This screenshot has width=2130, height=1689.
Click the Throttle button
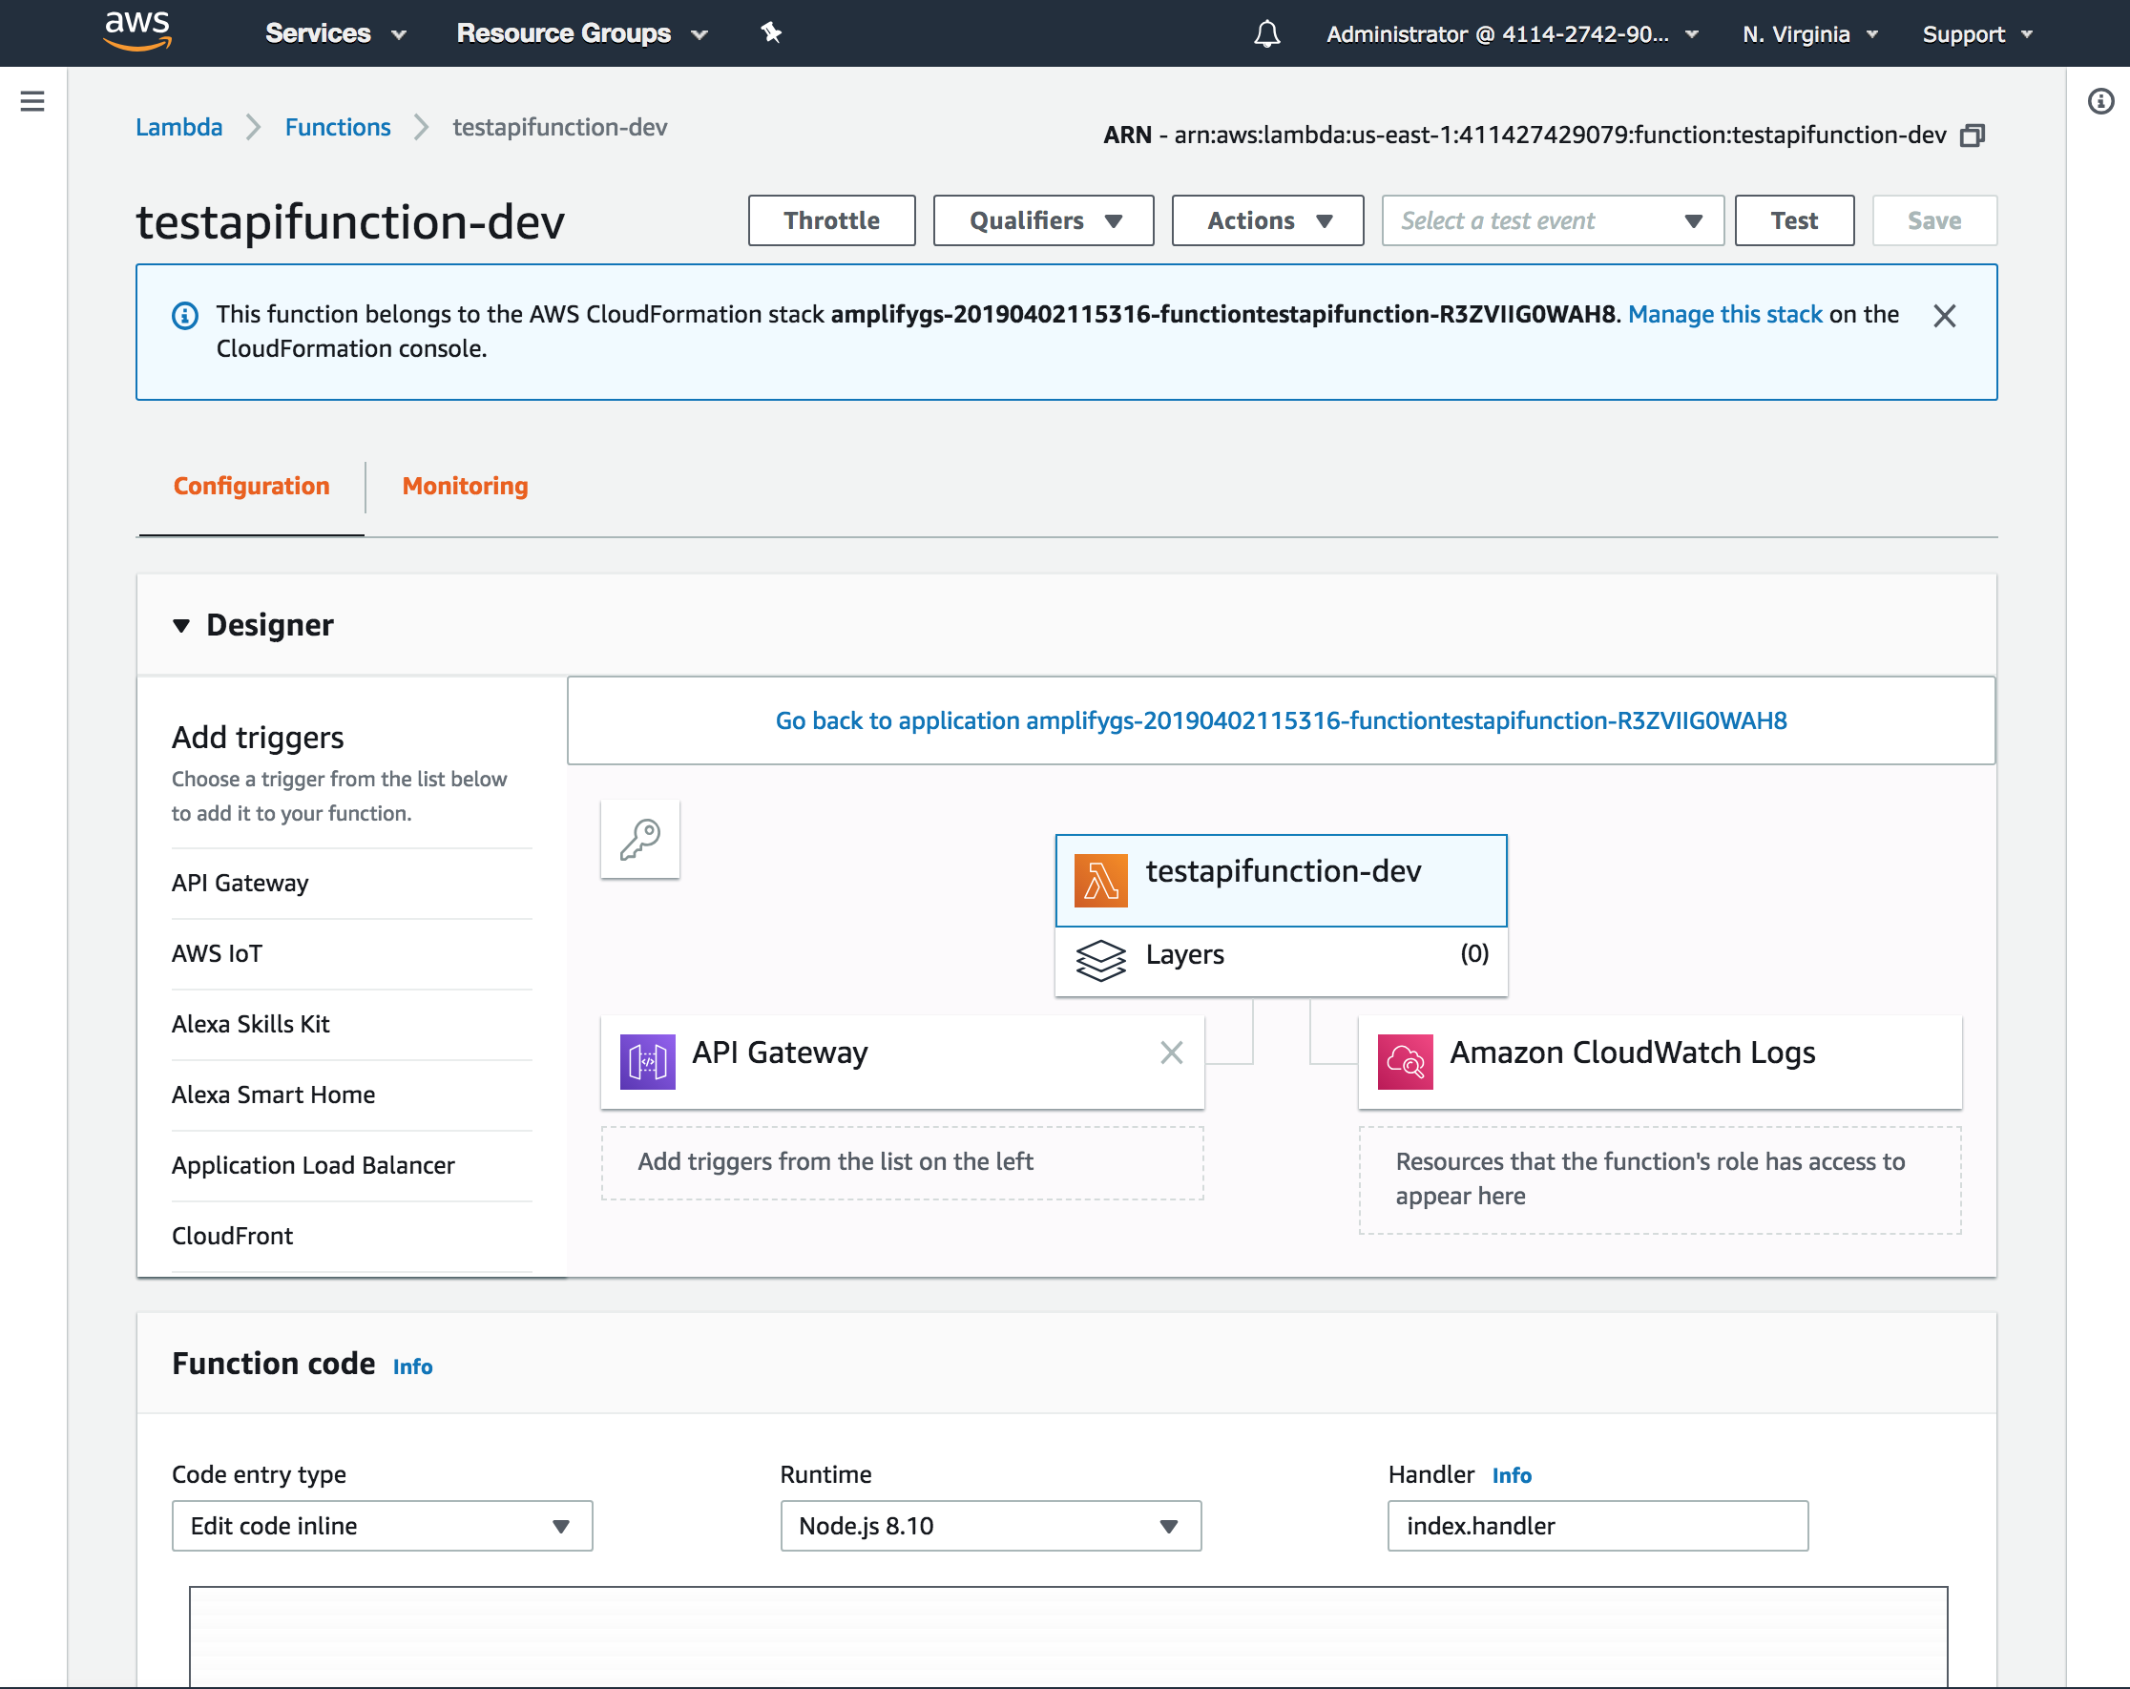(831, 220)
